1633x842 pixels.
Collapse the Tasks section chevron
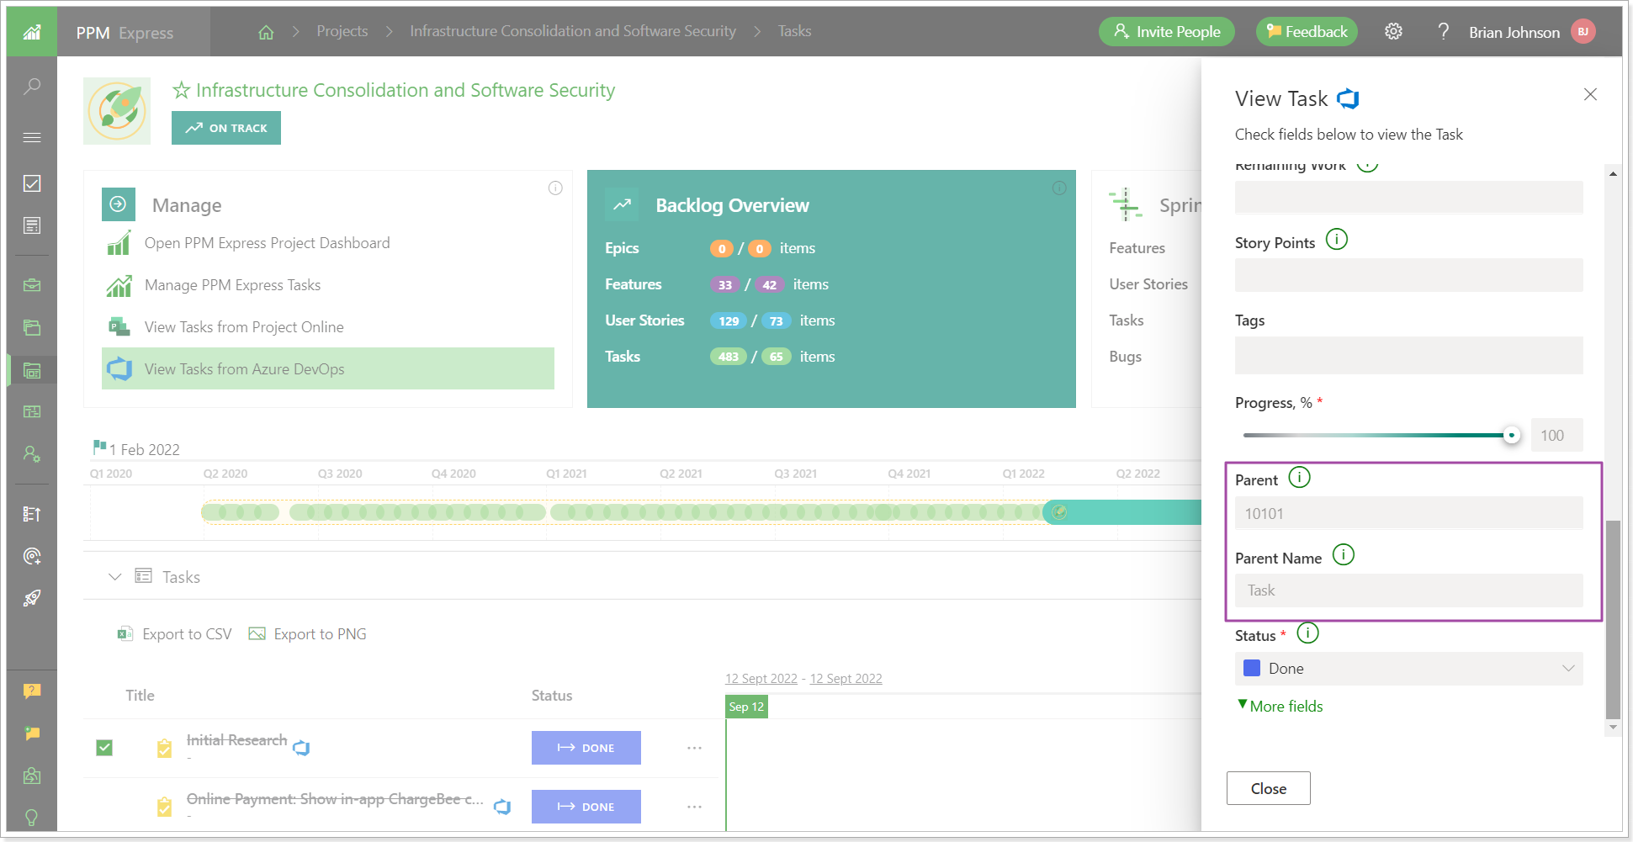point(115,577)
